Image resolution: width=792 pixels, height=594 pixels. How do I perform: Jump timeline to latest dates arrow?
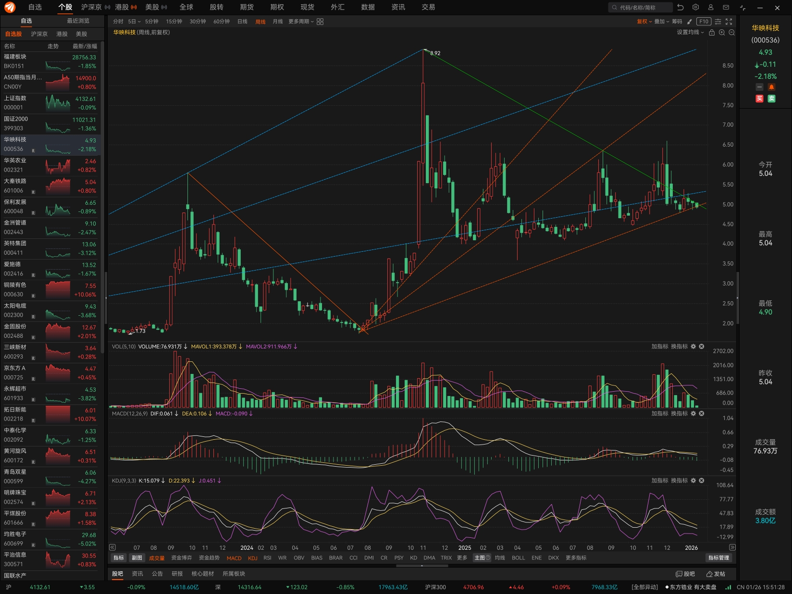tap(732, 547)
